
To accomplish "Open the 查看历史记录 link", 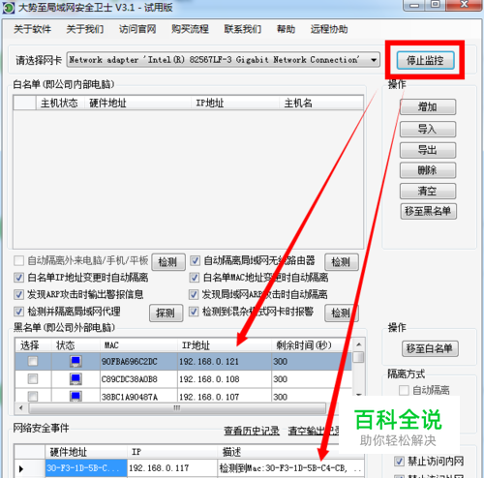I will [252, 431].
